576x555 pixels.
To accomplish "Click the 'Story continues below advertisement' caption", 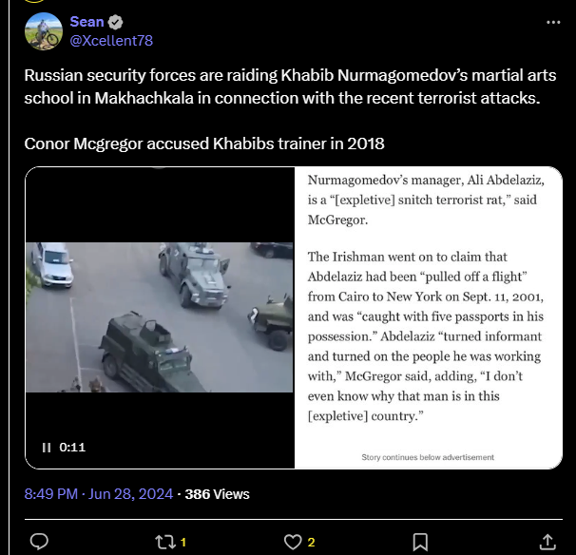I will pyautogui.click(x=428, y=457).
